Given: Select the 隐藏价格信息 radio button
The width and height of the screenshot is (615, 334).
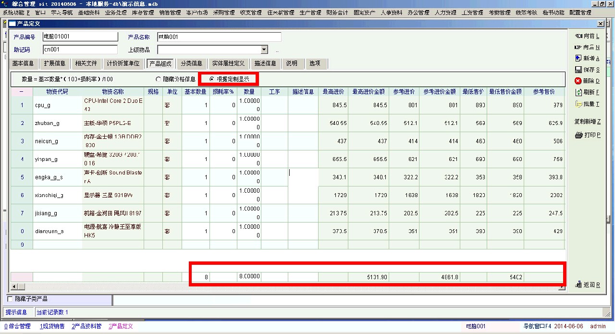Looking at the screenshot, I should (x=158, y=79).
